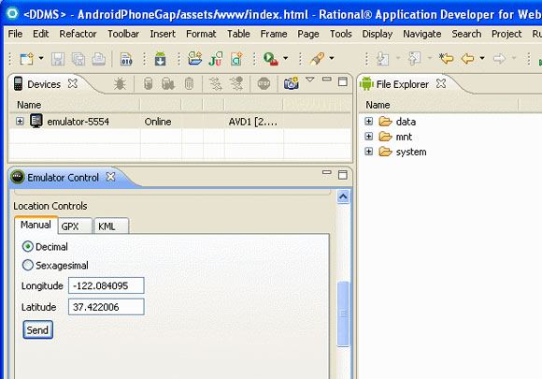Screen dimensions: 542x379
Task: Click the Emulator Control scroll up arrow
Action: click(343, 197)
